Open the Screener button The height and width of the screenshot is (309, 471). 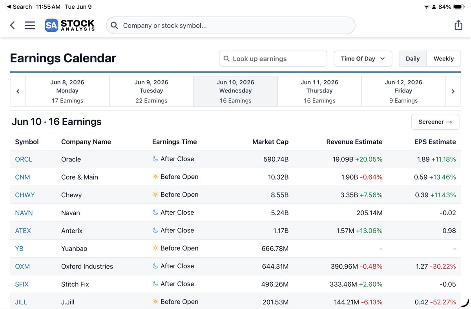pyautogui.click(x=435, y=122)
